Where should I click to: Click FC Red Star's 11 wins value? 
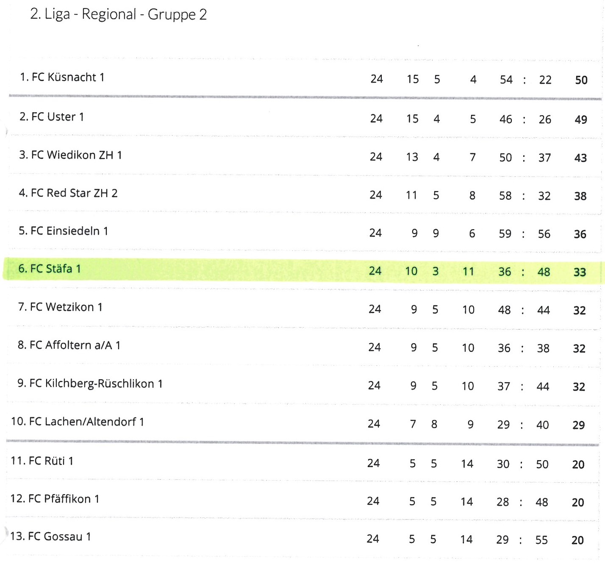click(411, 195)
